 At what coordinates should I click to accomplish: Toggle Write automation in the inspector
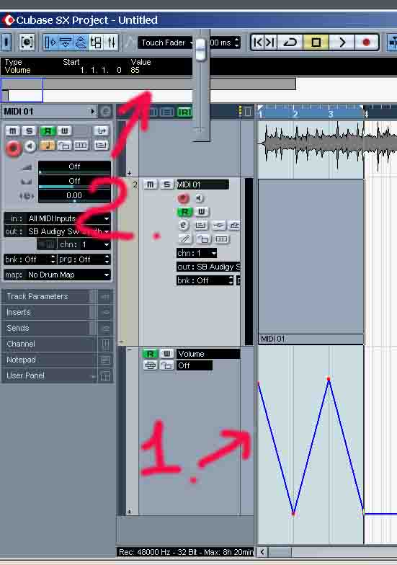coord(64,130)
